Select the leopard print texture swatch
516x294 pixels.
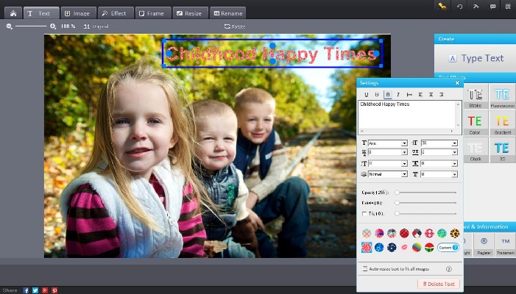pyautogui.click(x=454, y=233)
